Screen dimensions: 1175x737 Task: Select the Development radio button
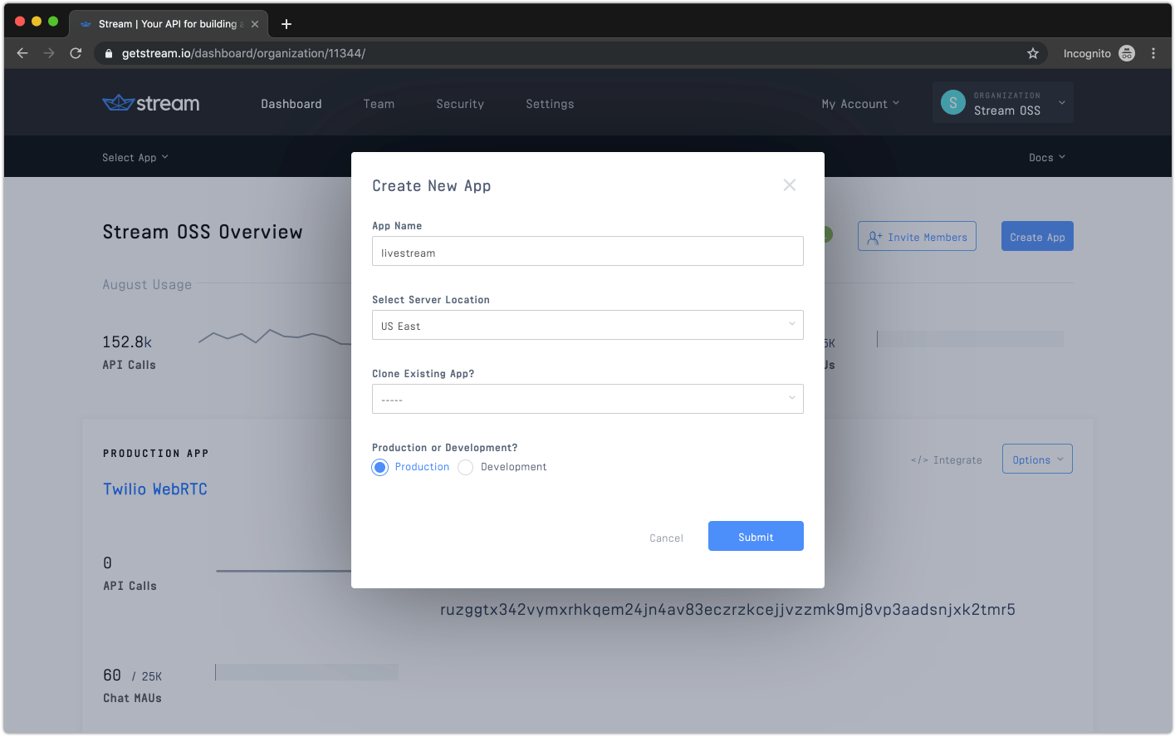click(x=466, y=467)
